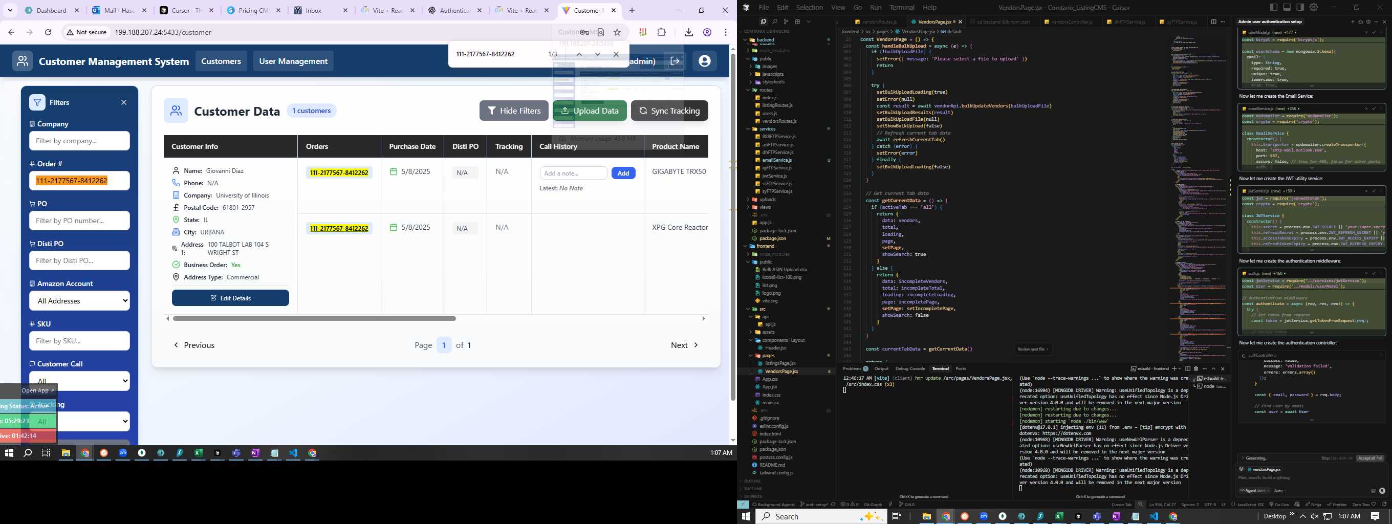Kill the terminal with the trash icon
This screenshot has height=524, width=1392.
click(x=1196, y=368)
